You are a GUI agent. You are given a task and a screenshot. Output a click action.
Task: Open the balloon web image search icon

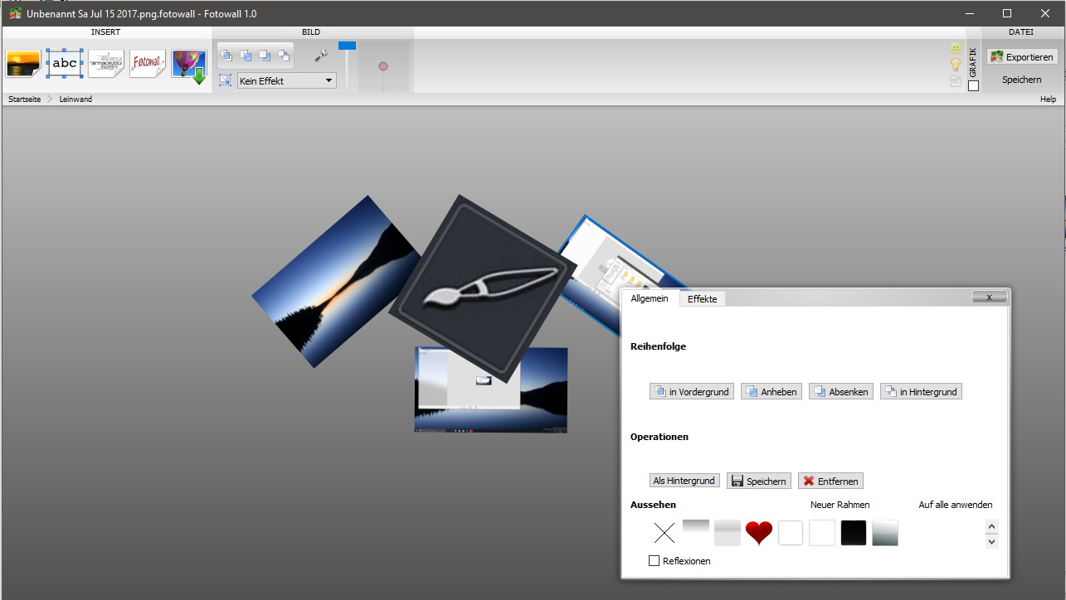(188, 65)
